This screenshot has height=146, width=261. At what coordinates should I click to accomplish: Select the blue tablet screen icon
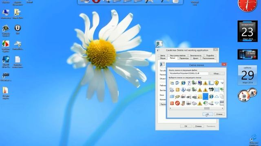[x=172, y=97]
